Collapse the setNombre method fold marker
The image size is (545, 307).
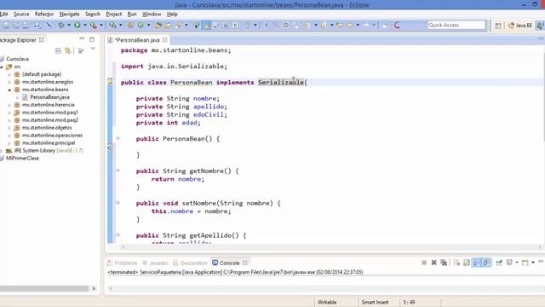click(x=118, y=203)
